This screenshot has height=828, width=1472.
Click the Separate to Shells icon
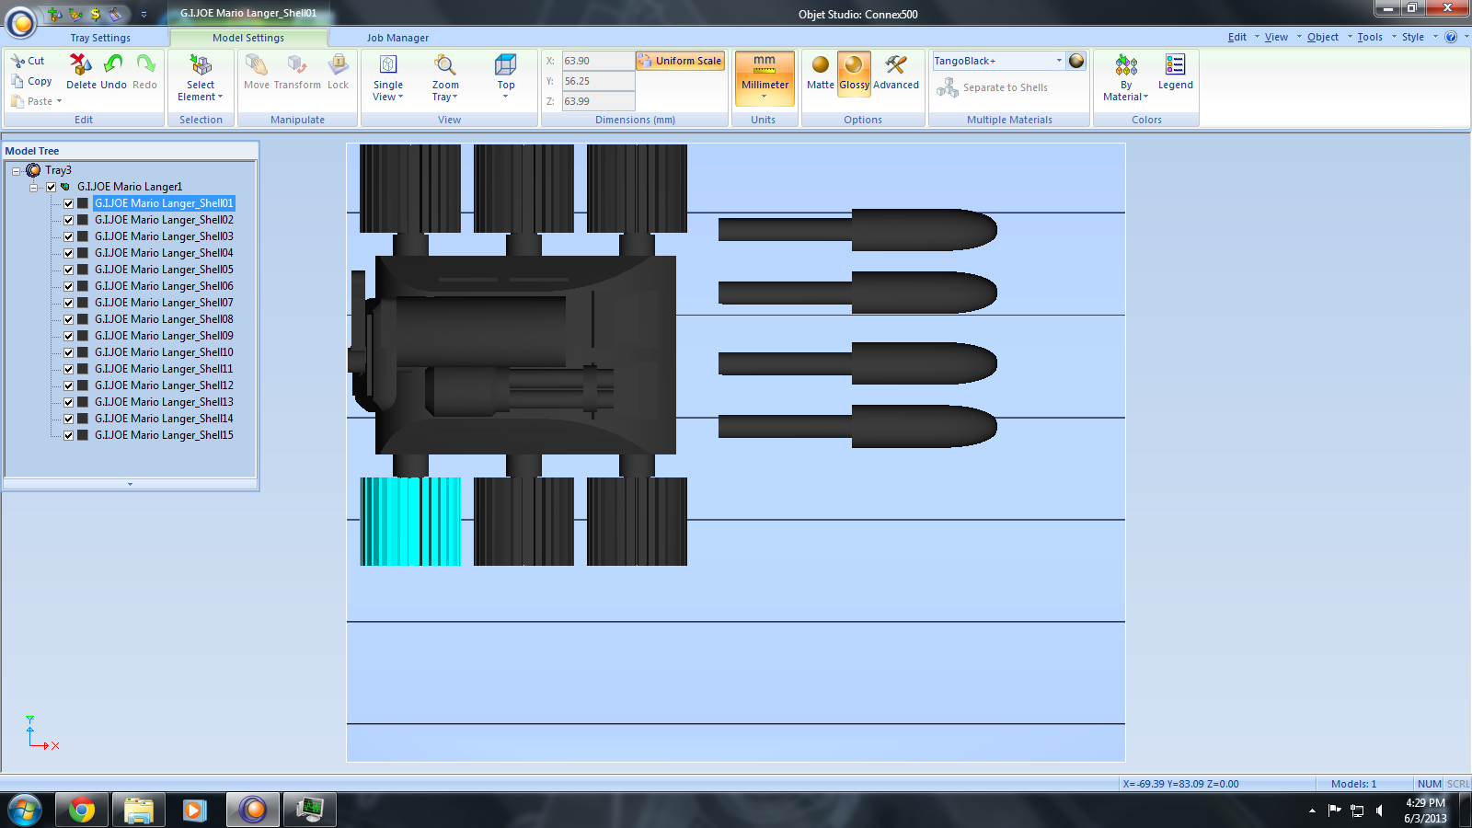(948, 87)
